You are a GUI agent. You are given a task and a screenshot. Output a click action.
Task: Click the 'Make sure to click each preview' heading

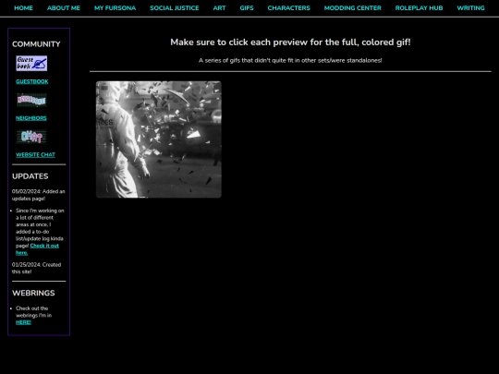tap(290, 42)
